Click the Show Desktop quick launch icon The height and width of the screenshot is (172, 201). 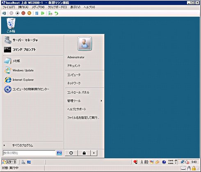(29, 162)
